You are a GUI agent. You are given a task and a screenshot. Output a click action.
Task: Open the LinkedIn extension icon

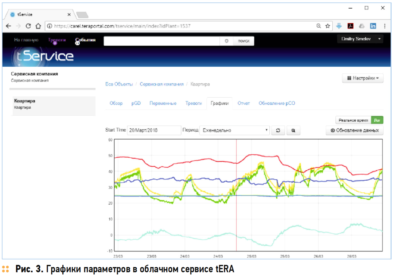[373, 26]
